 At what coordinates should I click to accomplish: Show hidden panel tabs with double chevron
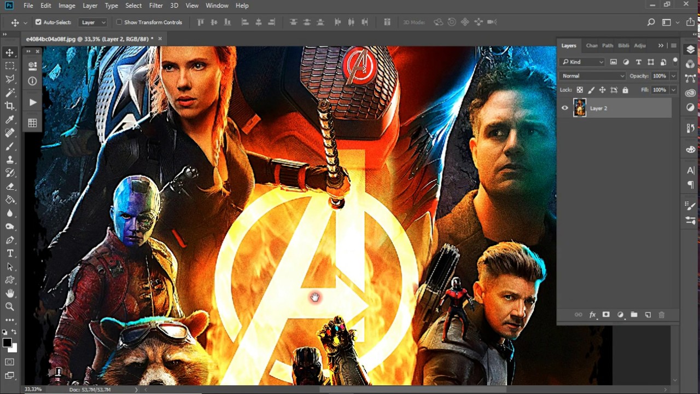tap(661, 45)
